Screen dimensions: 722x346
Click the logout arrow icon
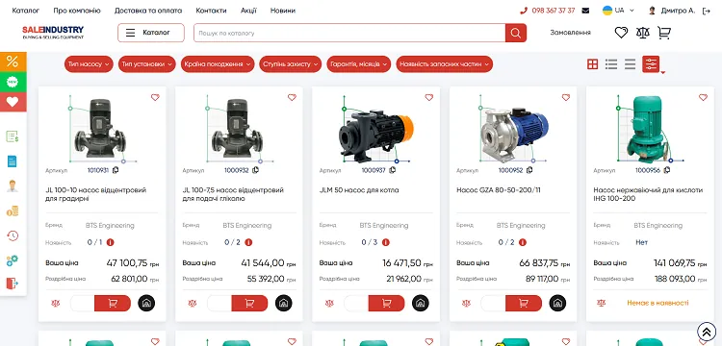[707, 11]
